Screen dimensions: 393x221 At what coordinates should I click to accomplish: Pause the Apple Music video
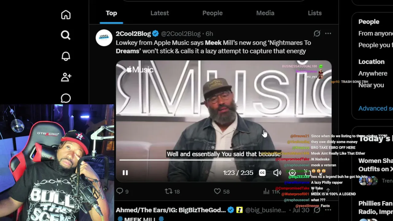125,173
